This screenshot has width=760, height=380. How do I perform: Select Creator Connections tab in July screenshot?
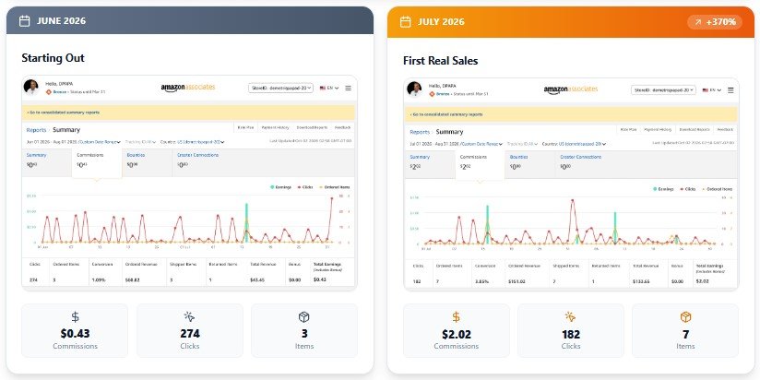(583, 163)
